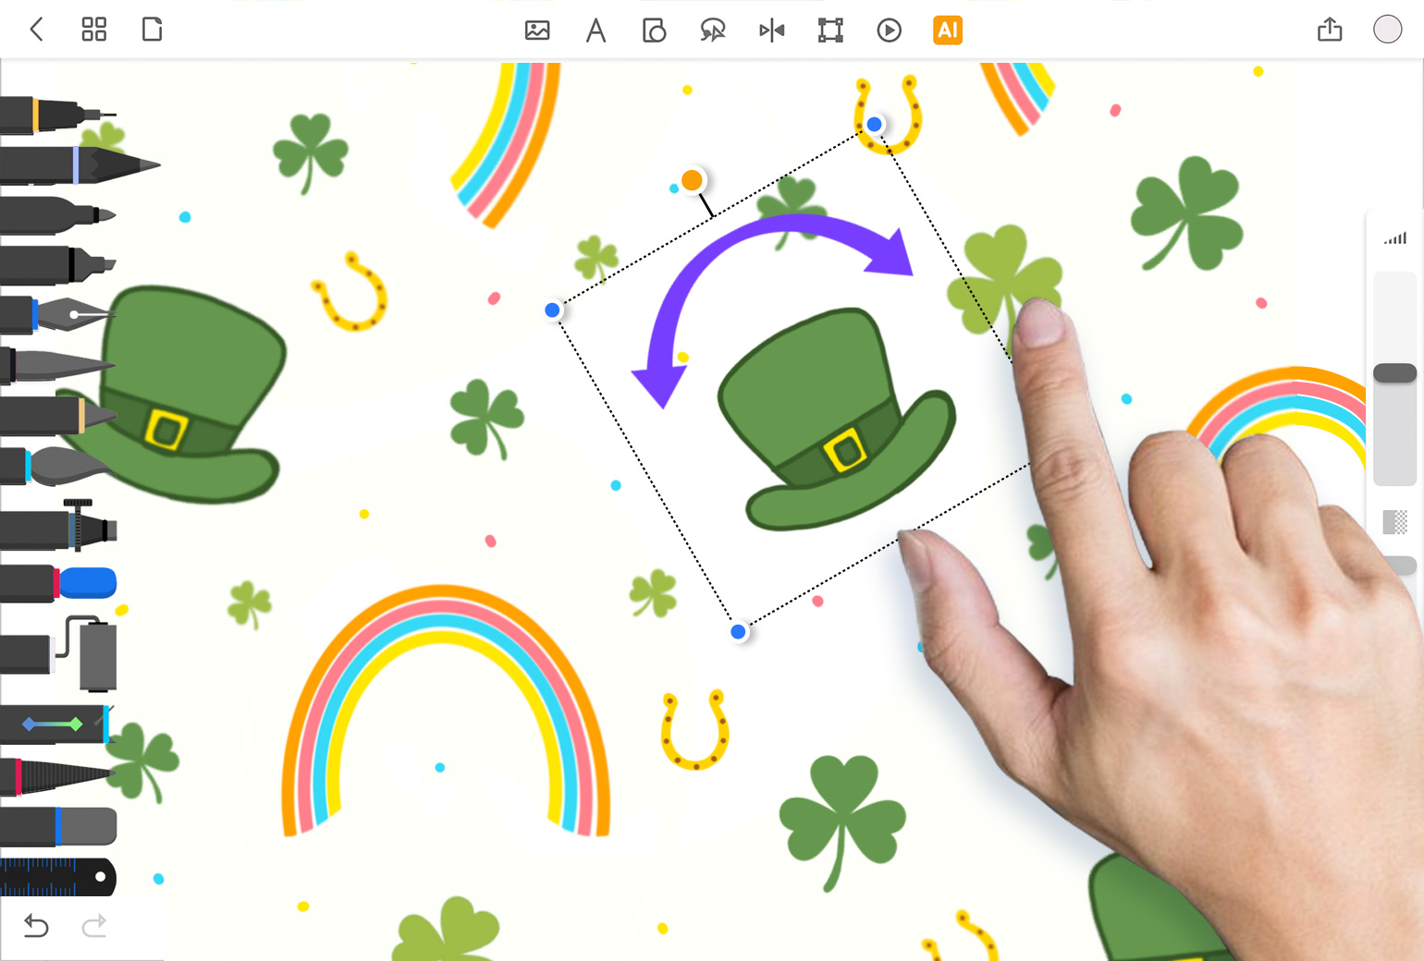Redo the undone action
This screenshot has width=1424, height=961.
click(x=94, y=925)
